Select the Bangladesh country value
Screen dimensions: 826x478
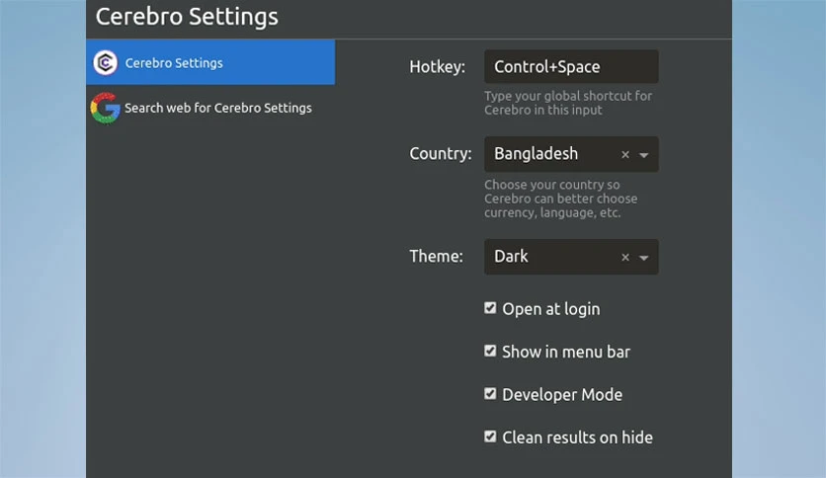[x=536, y=154]
